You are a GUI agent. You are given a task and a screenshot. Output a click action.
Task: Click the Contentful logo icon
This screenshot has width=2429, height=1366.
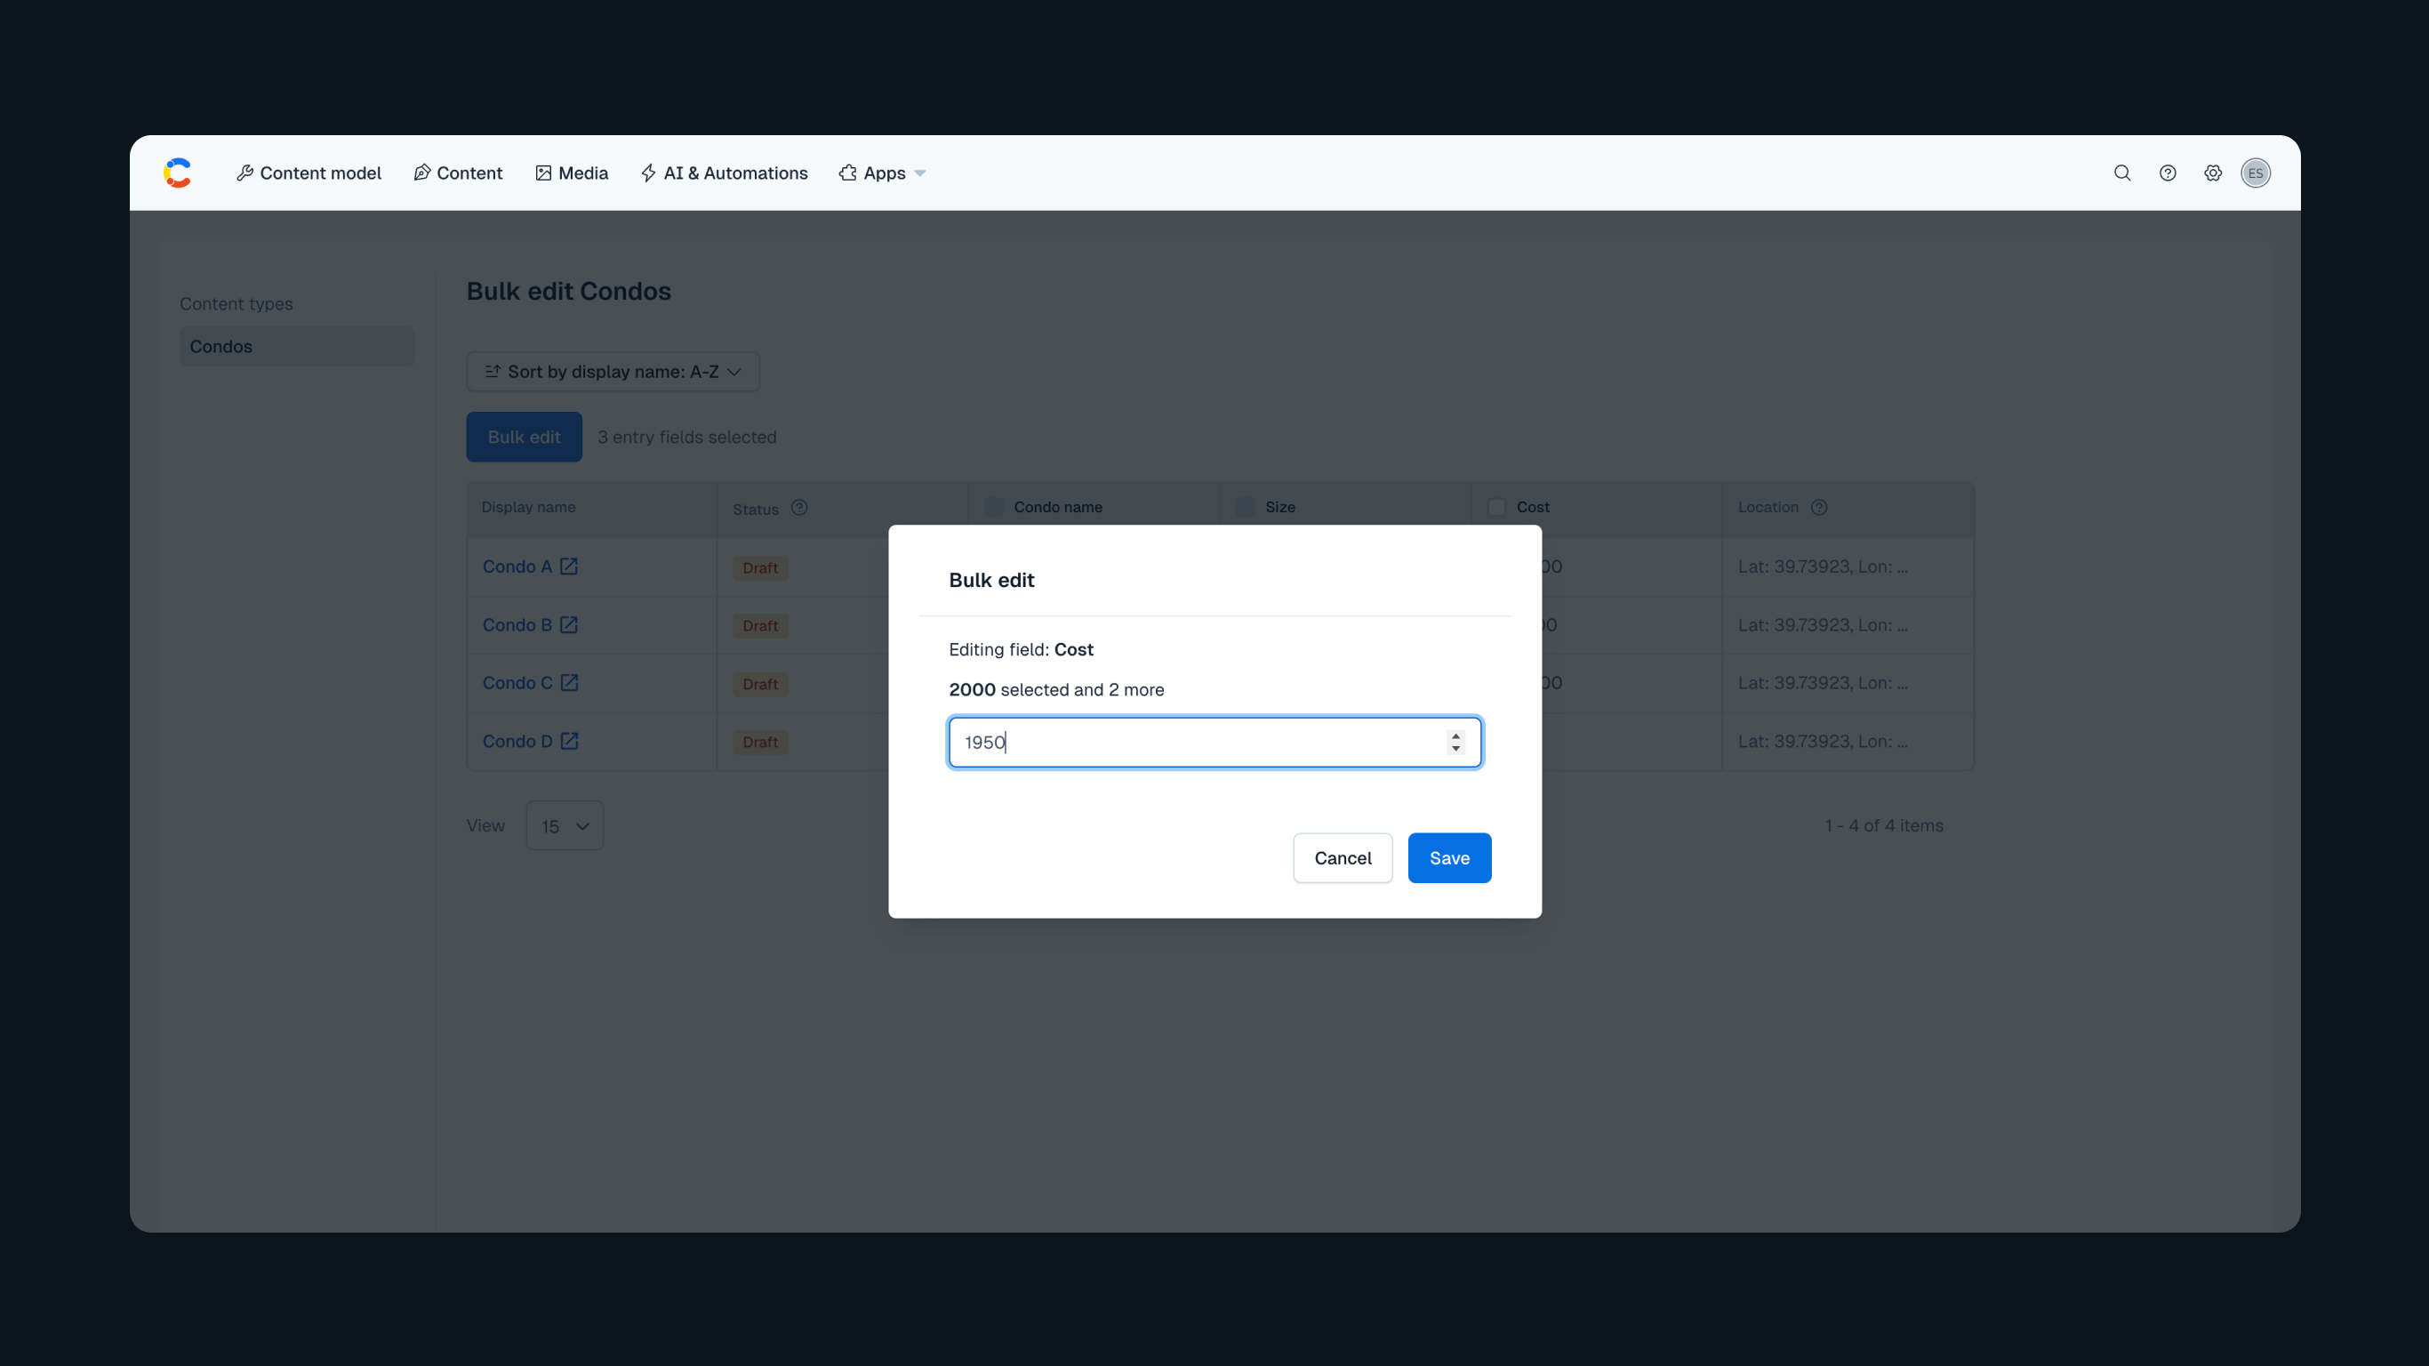click(x=177, y=173)
